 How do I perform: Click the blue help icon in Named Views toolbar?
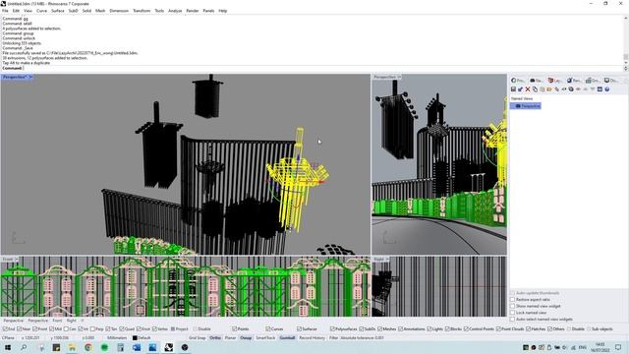pos(607,89)
